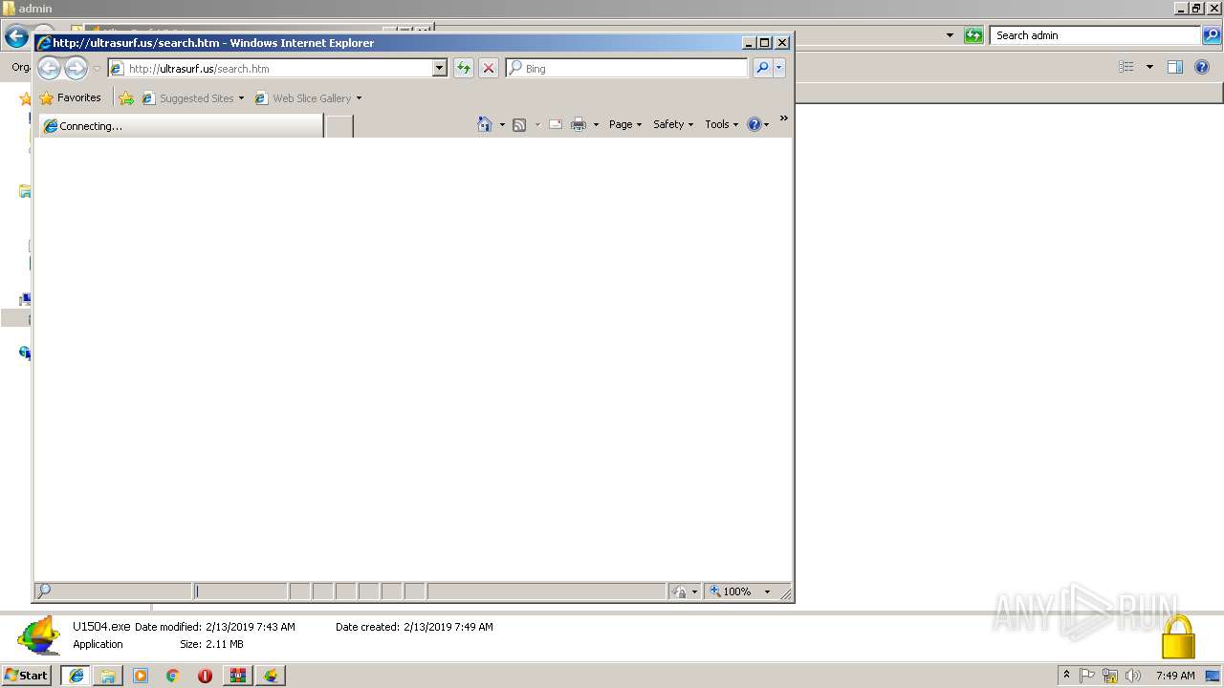Open the Tools menu
1224x688 pixels.
coord(722,124)
